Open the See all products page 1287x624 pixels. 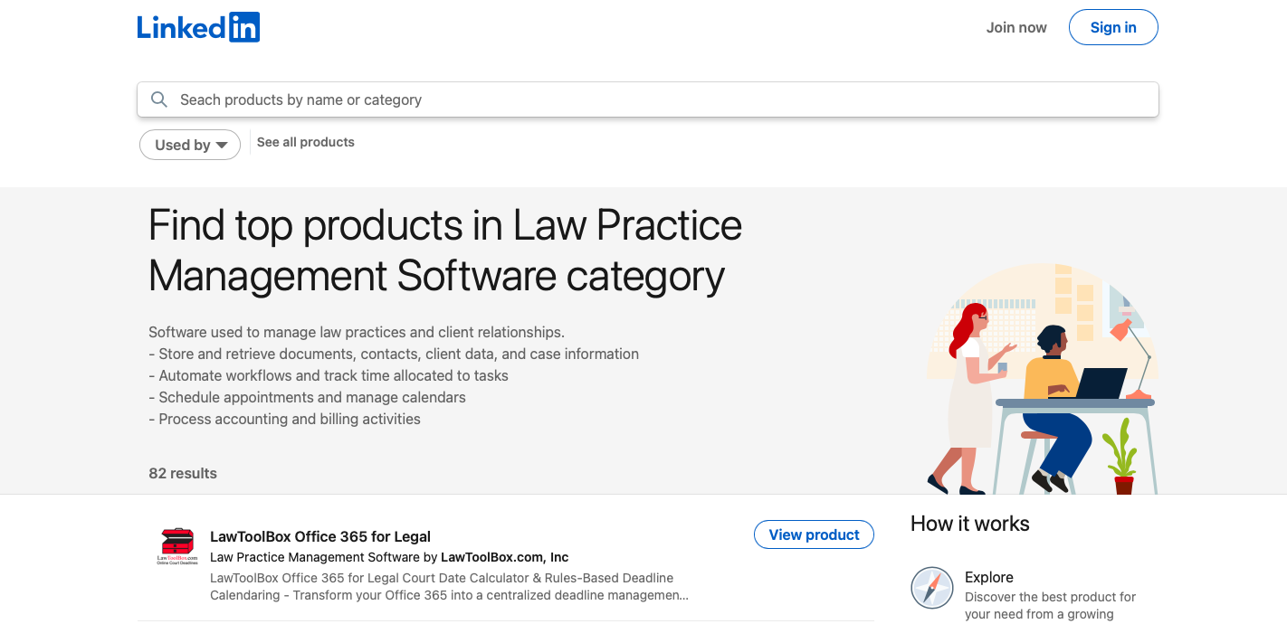pyautogui.click(x=305, y=142)
